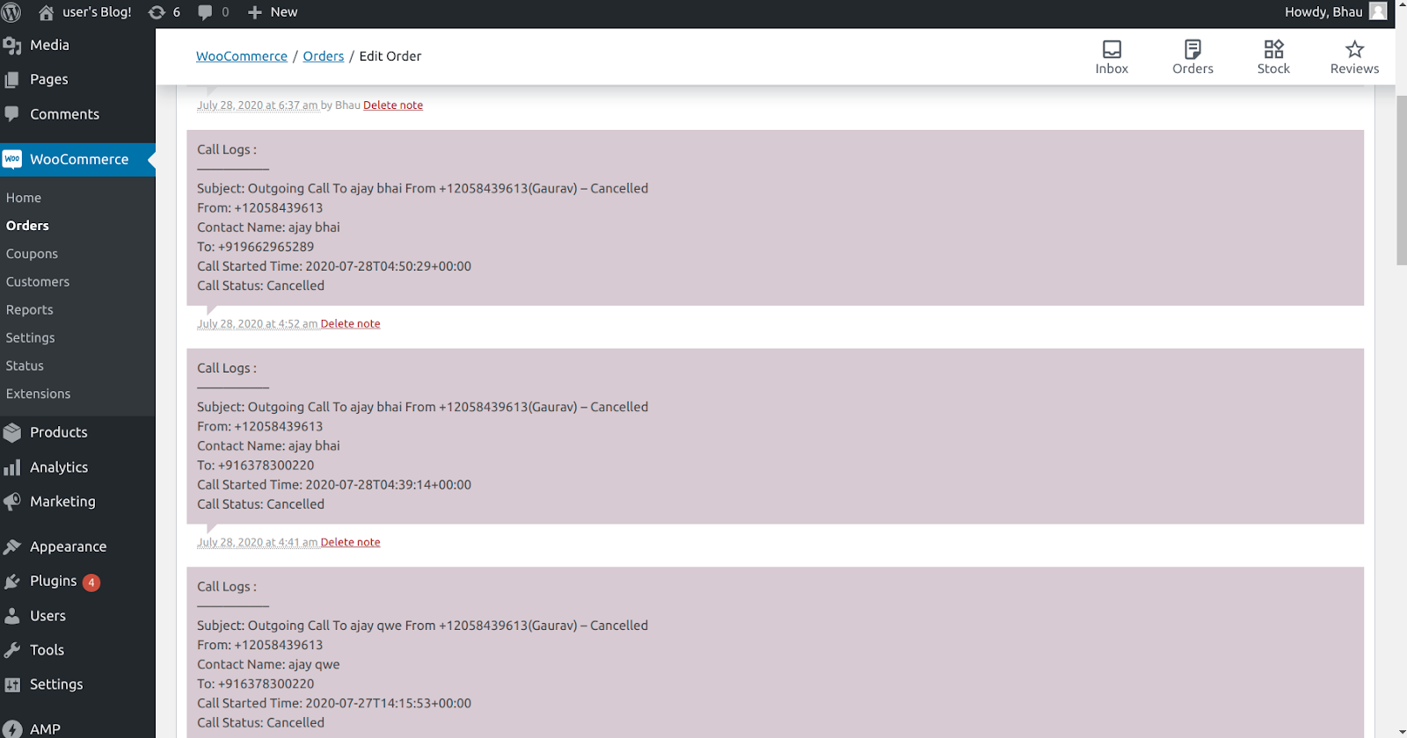1407x738 pixels.
Task: Open the Products box icon
Action: click(x=12, y=432)
